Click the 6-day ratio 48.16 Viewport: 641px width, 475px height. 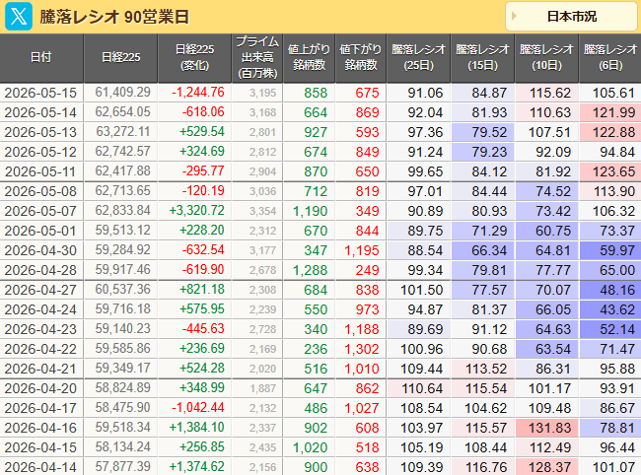pos(617,290)
